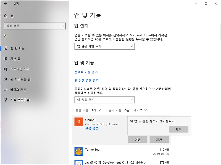This screenshot has height=165, width=221.
Task: Maximize the 설정 window
Action: (x=206, y=4)
